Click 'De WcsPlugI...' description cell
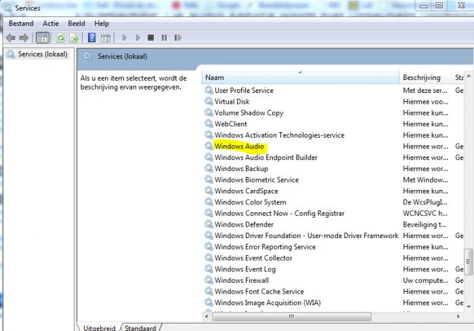 (x=425, y=202)
